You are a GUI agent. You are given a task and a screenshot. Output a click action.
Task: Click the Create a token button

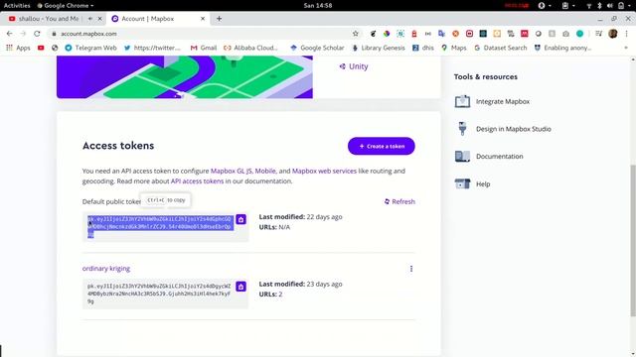(382, 146)
